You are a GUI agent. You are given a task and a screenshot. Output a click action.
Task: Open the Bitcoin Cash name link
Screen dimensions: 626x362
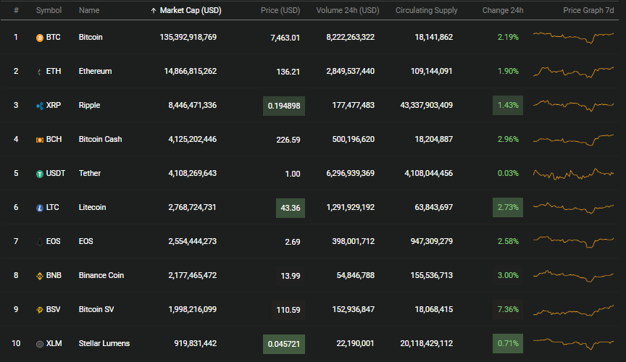click(x=100, y=139)
